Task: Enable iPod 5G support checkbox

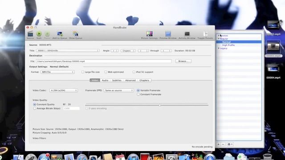Action: pyautogui.click(x=134, y=72)
